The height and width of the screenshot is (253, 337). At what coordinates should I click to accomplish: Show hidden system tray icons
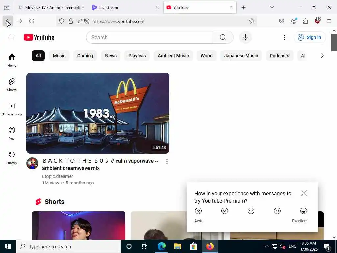coord(267,246)
